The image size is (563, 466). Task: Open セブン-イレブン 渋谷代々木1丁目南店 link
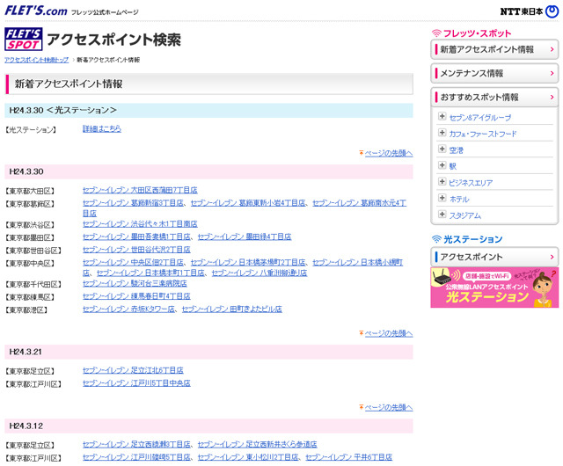tap(140, 224)
